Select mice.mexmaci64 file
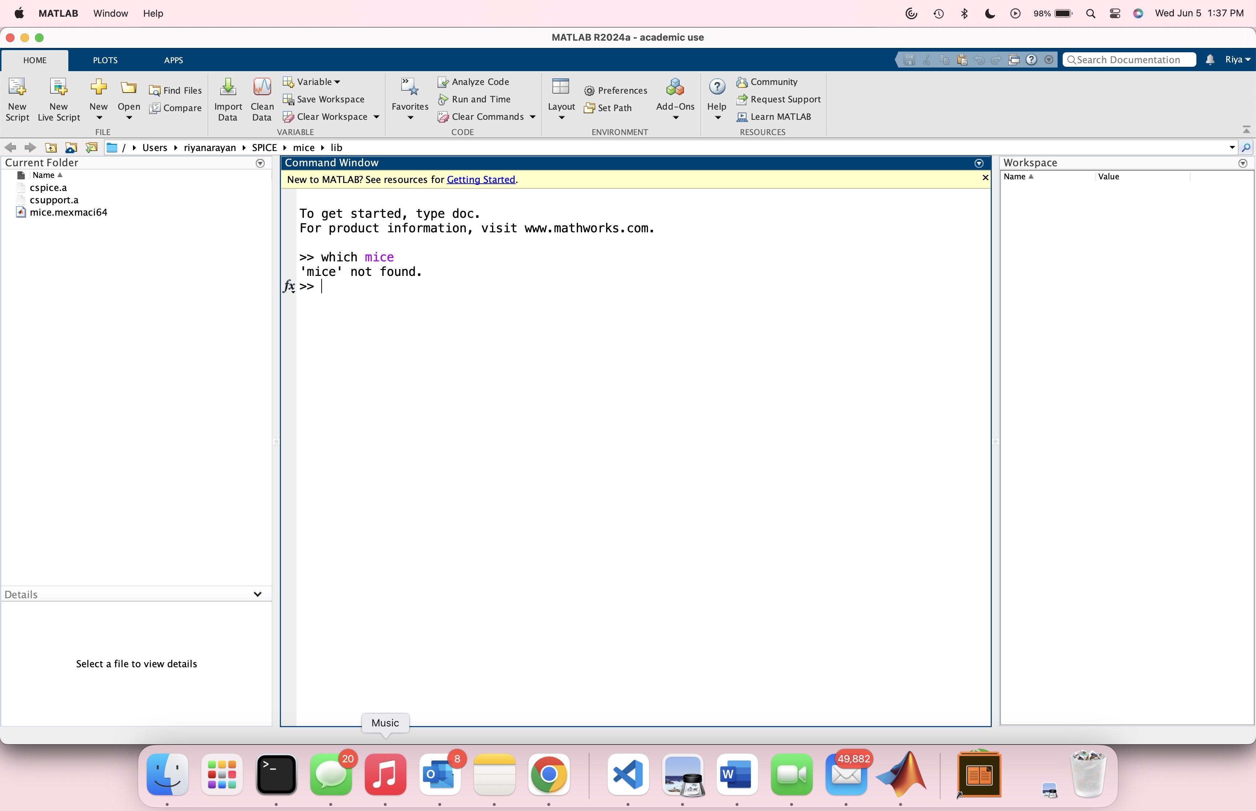 [68, 212]
